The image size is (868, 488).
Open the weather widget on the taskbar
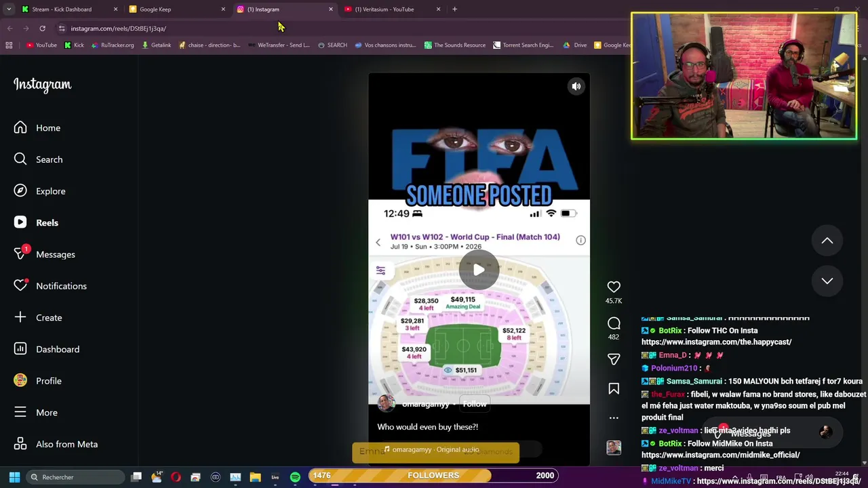tap(156, 477)
